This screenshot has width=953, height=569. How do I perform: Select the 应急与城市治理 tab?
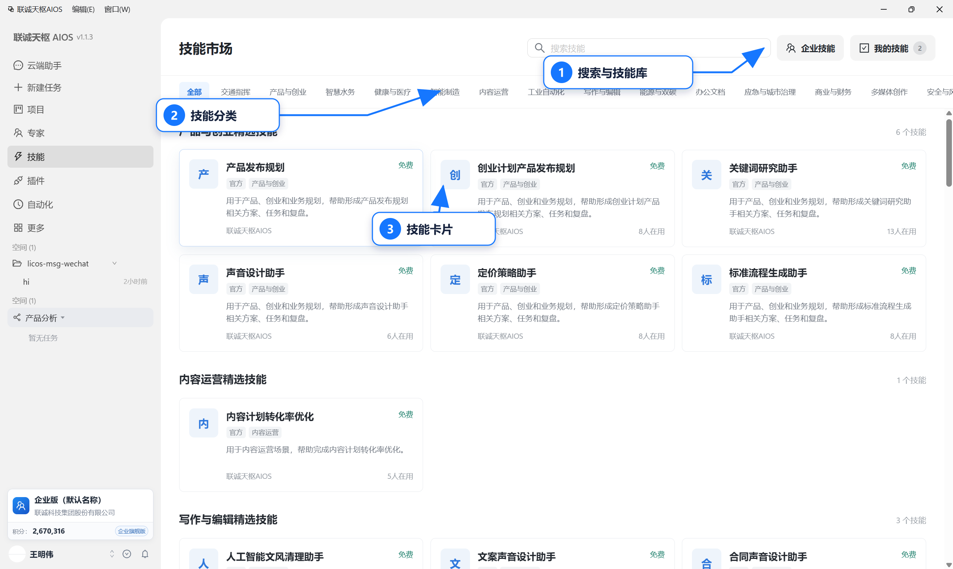(x=770, y=92)
